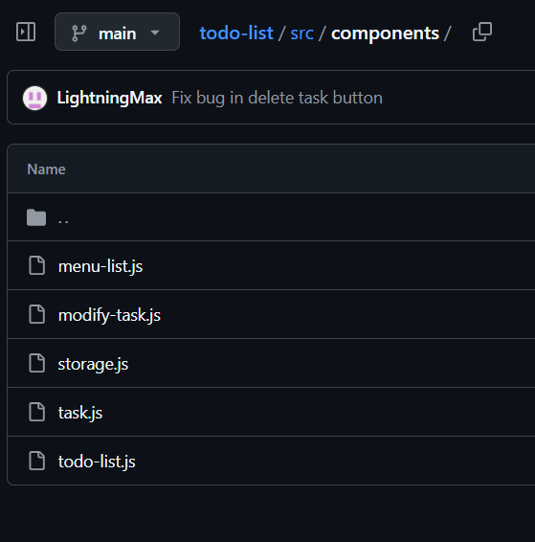The height and width of the screenshot is (542, 535).
Task: Go to the src folder breadcrumb
Action: tap(301, 34)
